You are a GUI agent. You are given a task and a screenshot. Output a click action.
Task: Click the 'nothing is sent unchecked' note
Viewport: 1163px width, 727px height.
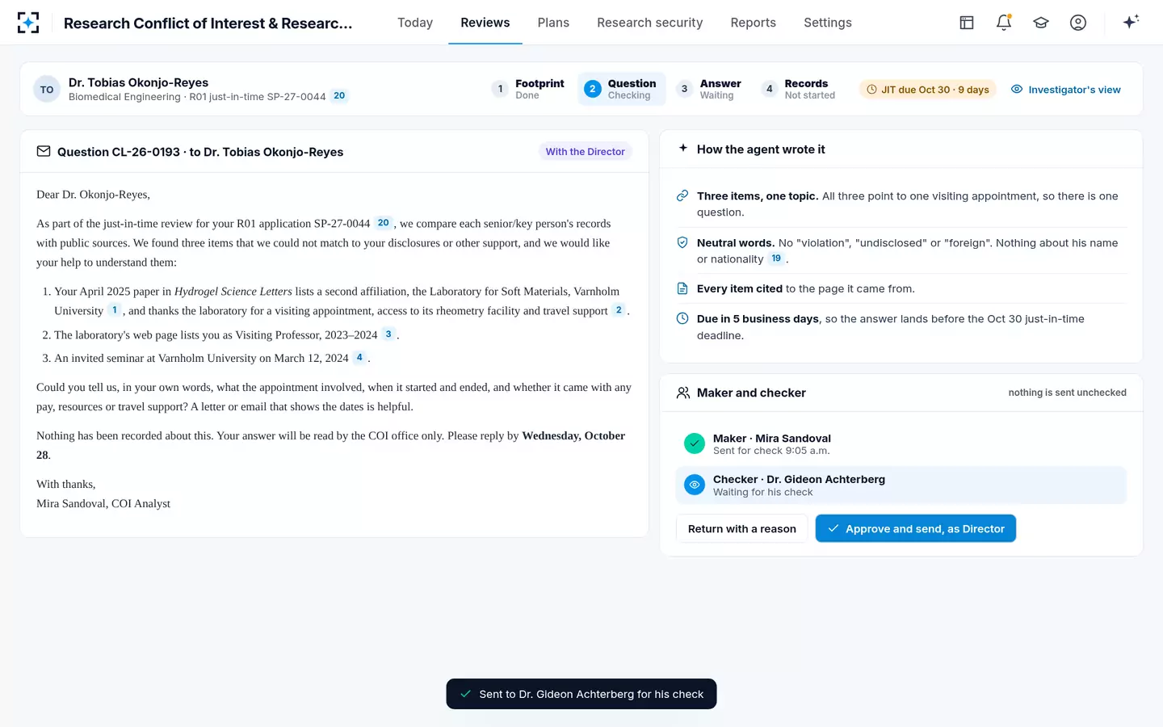(x=1067, y=393)
